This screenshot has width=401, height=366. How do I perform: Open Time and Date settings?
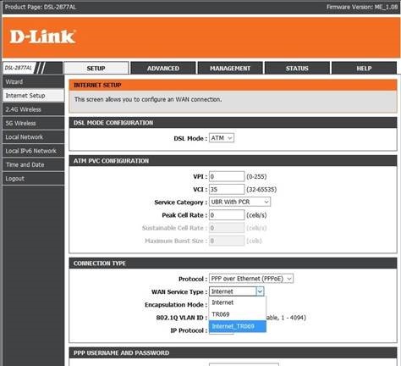[33, 164]
